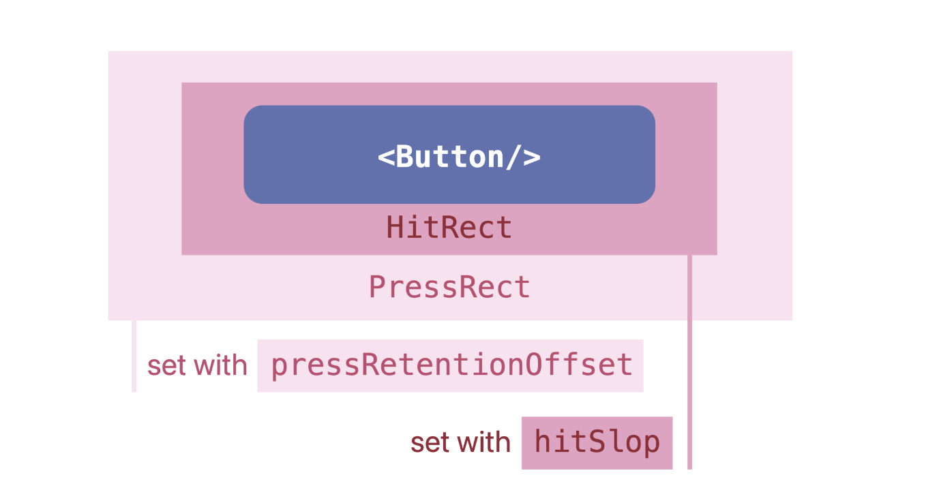
Task: Click "set with" text beside hitSlop
Action: (460, 442)
